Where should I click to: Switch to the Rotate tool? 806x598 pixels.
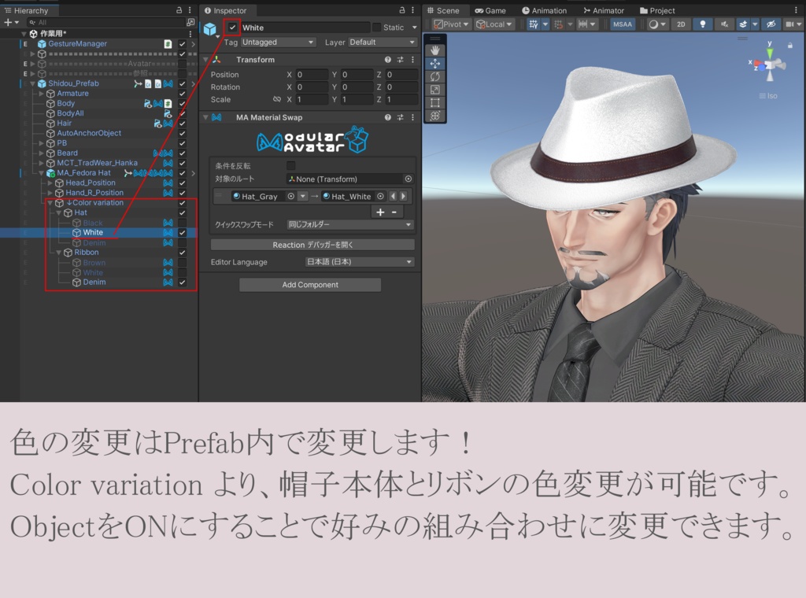[436, 76]
